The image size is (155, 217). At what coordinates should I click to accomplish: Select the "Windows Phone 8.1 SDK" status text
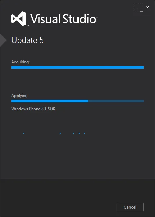(x=33, y=109)
